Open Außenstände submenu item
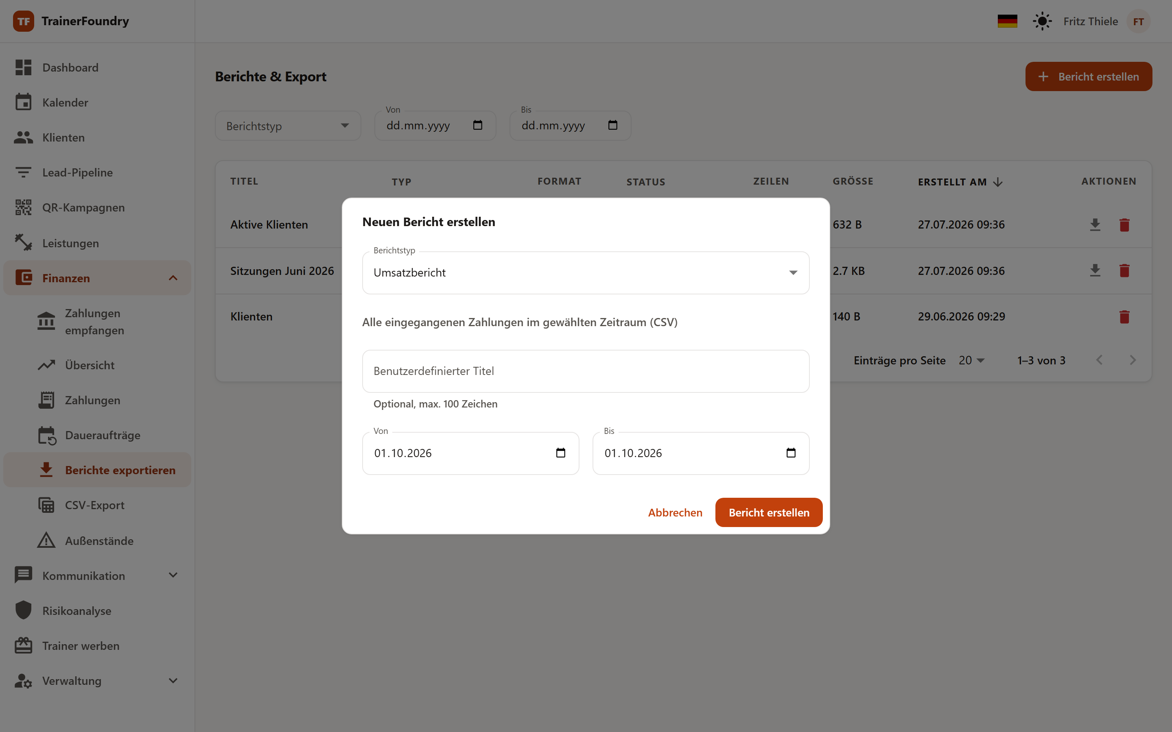The height and width of the screenshot is (732, 1172). [x=97, y=540]
